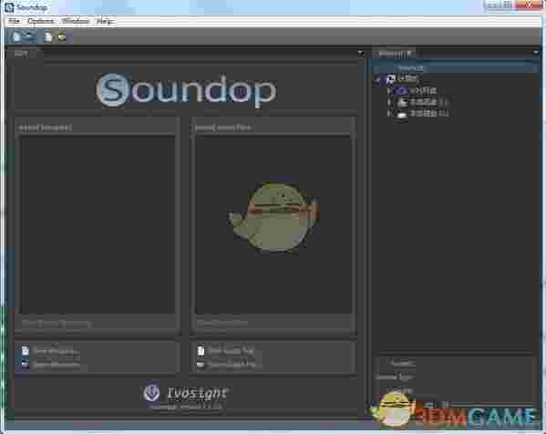Screen dimensions: 546x434
Task: Open the Start panel options dropdown arrow
Action: [361, 54]
